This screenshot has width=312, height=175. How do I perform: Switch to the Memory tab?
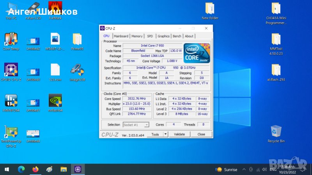tap(137, 36)
